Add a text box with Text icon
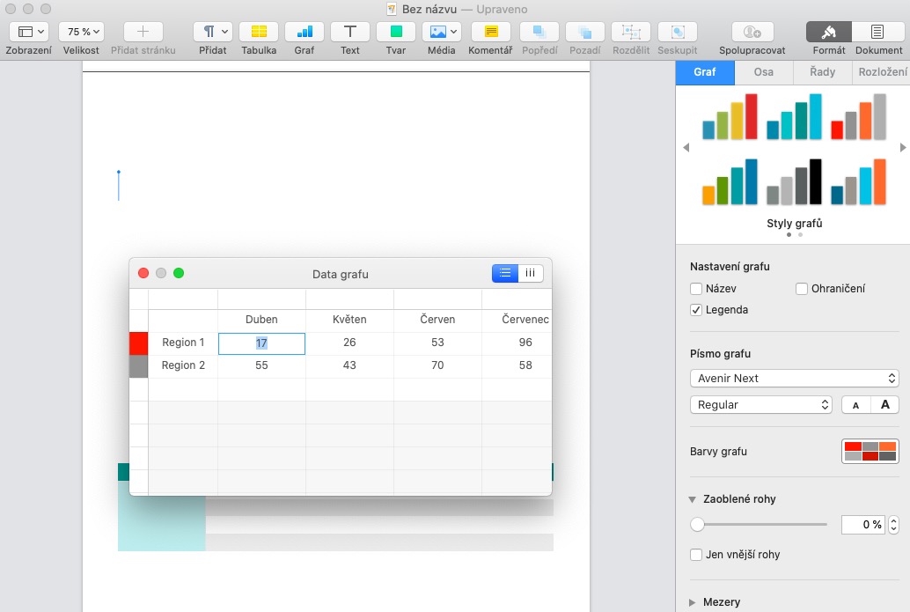This screenshot has height=612, width=910. tap(350, 32)
